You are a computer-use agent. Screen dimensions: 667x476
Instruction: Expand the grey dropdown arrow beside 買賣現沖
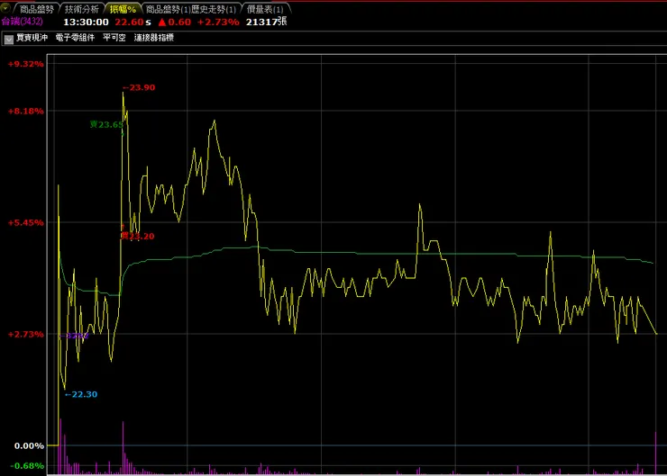(x=8, y=39)
